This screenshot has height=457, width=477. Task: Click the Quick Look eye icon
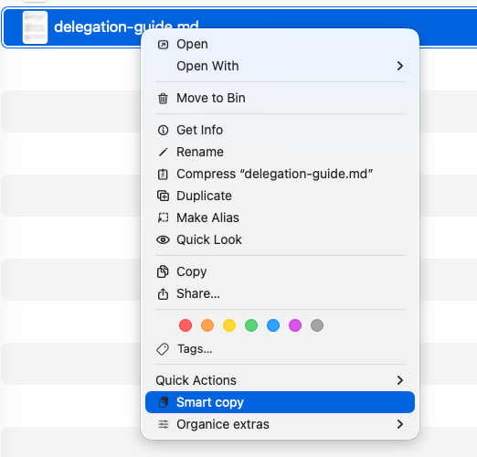coord(163,239)
